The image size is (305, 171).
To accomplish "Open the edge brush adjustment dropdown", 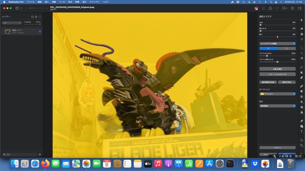I will pos(277,43).
